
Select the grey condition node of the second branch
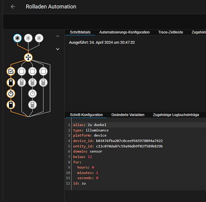pos(22,71)
